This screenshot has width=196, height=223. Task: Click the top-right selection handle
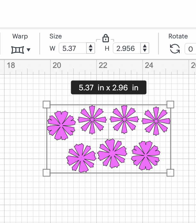pos(170,104)
